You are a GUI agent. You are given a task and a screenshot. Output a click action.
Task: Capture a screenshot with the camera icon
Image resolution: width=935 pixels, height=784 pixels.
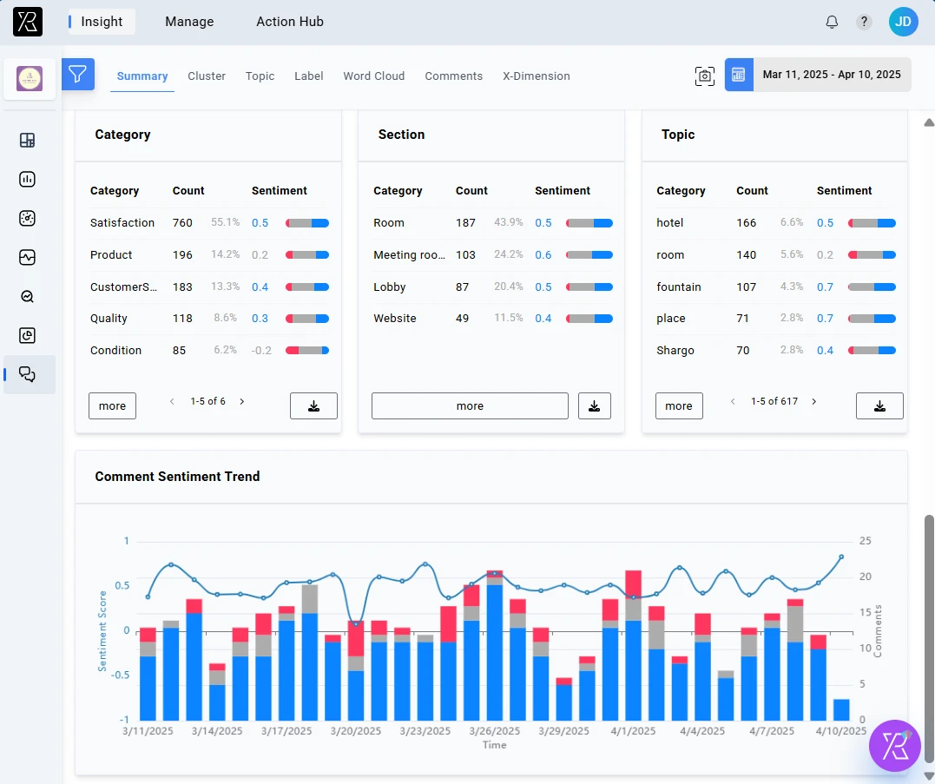(x=705, y=76)
